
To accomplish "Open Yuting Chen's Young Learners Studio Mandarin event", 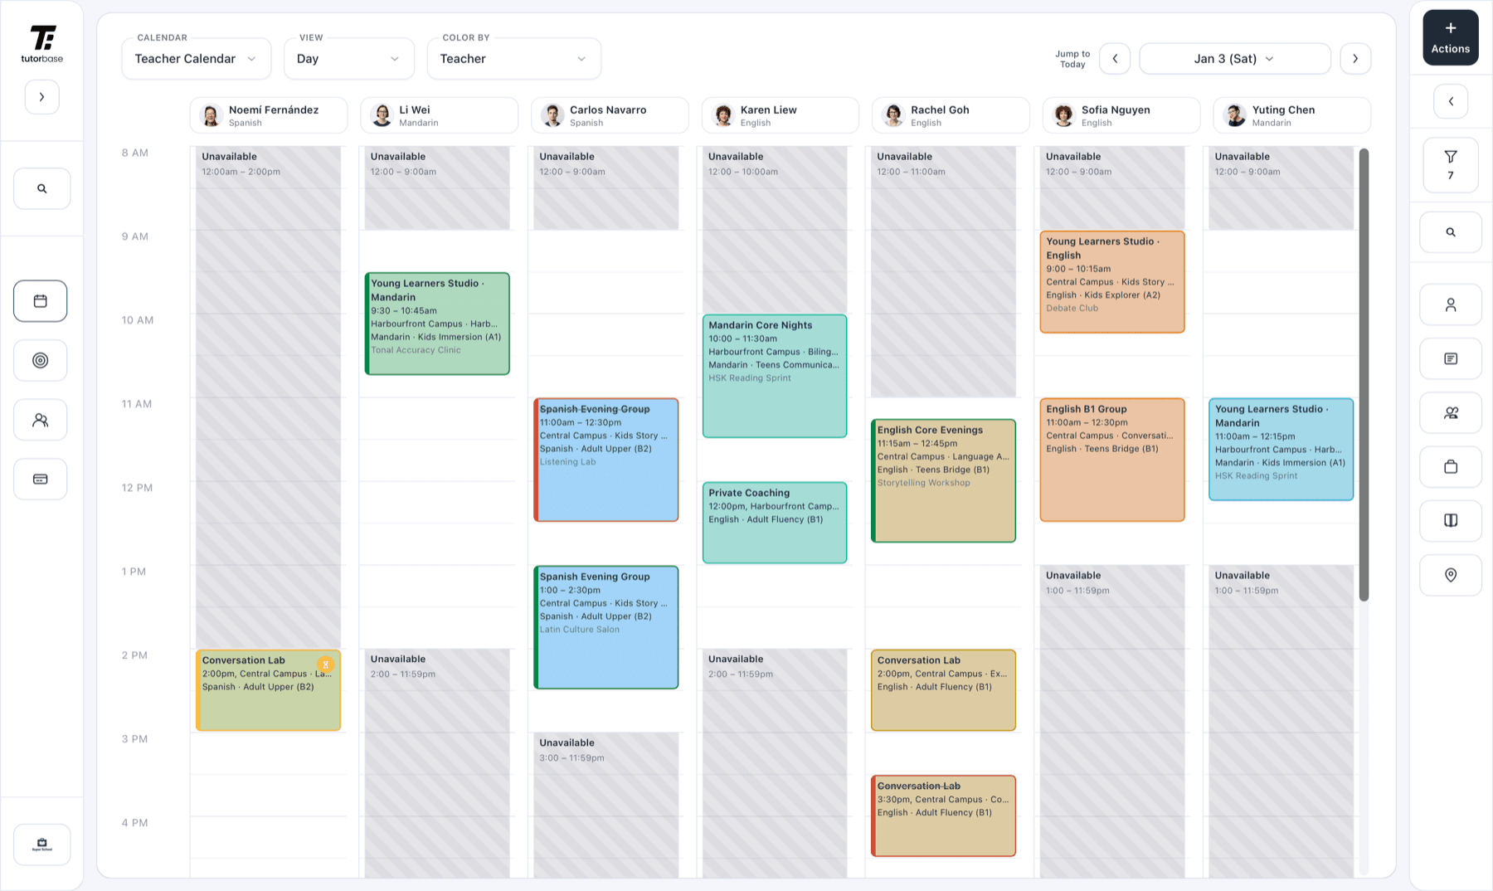I will pos(1281,449).
